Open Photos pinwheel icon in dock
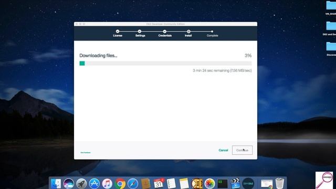 pyautogui.click(x=209, y=183)
